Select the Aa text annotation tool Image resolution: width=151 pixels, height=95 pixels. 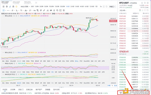34,10
